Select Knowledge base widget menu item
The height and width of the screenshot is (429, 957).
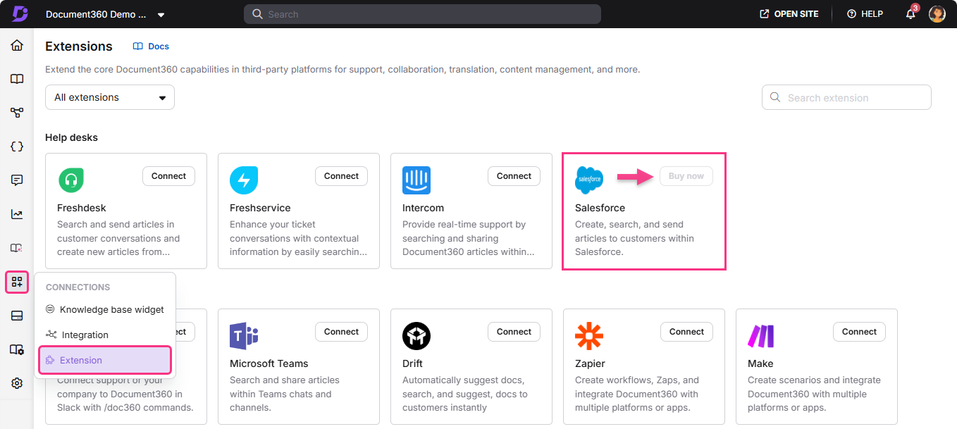(x=105, y=309)
